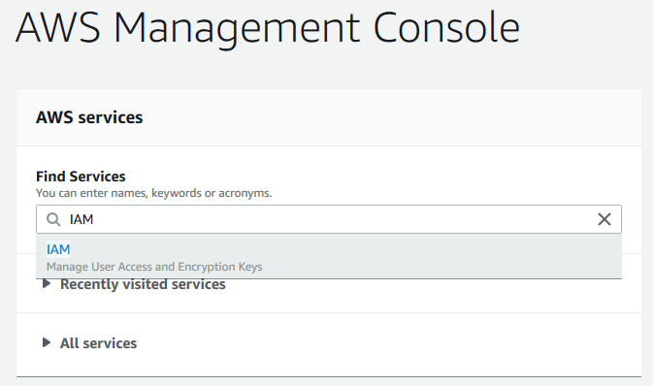Click the All services label
Screen dimensions: 653x386
98,343
